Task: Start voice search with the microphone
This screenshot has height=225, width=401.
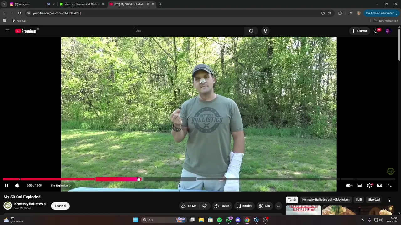Action: click(x=265, y=31)
